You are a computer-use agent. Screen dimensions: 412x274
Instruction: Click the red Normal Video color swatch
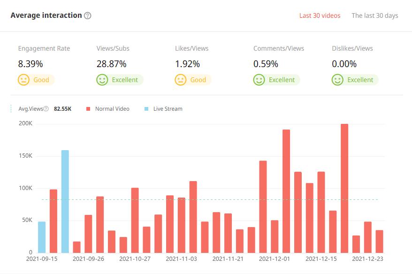coord(88,109)
